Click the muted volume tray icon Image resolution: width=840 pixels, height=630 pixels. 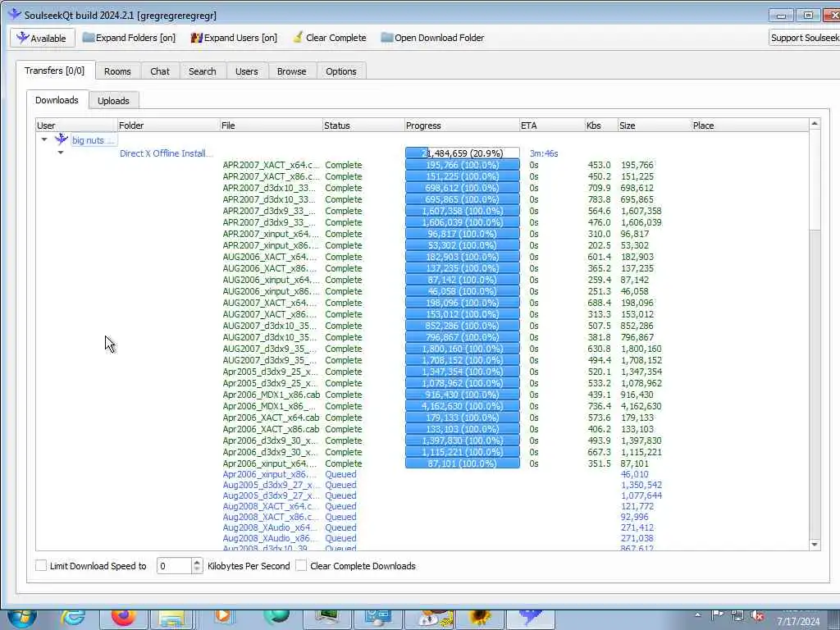757,616
